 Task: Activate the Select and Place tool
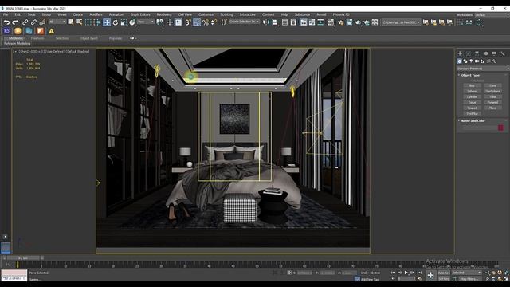132,22
